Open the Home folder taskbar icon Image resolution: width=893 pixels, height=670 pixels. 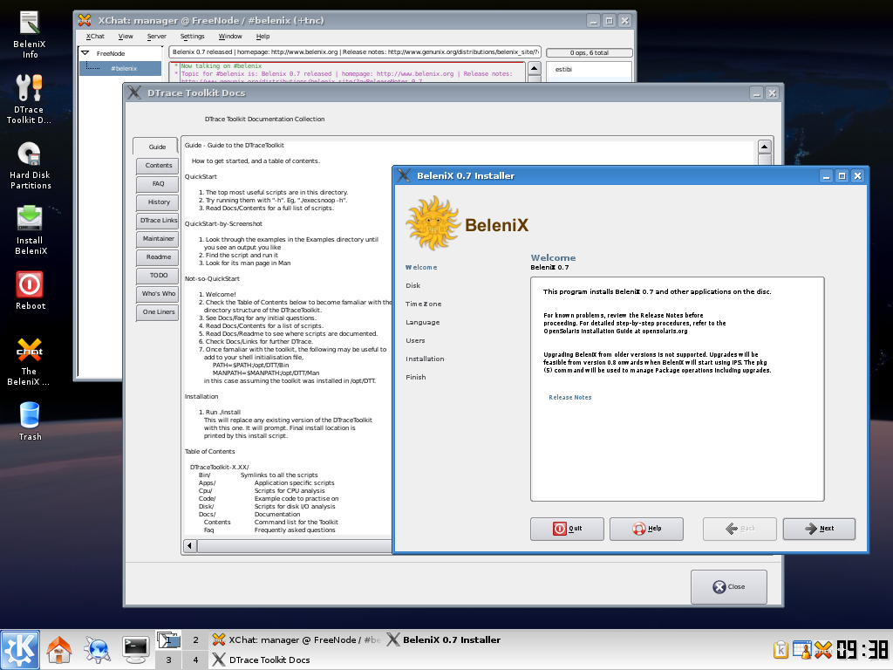coord(58,650)
